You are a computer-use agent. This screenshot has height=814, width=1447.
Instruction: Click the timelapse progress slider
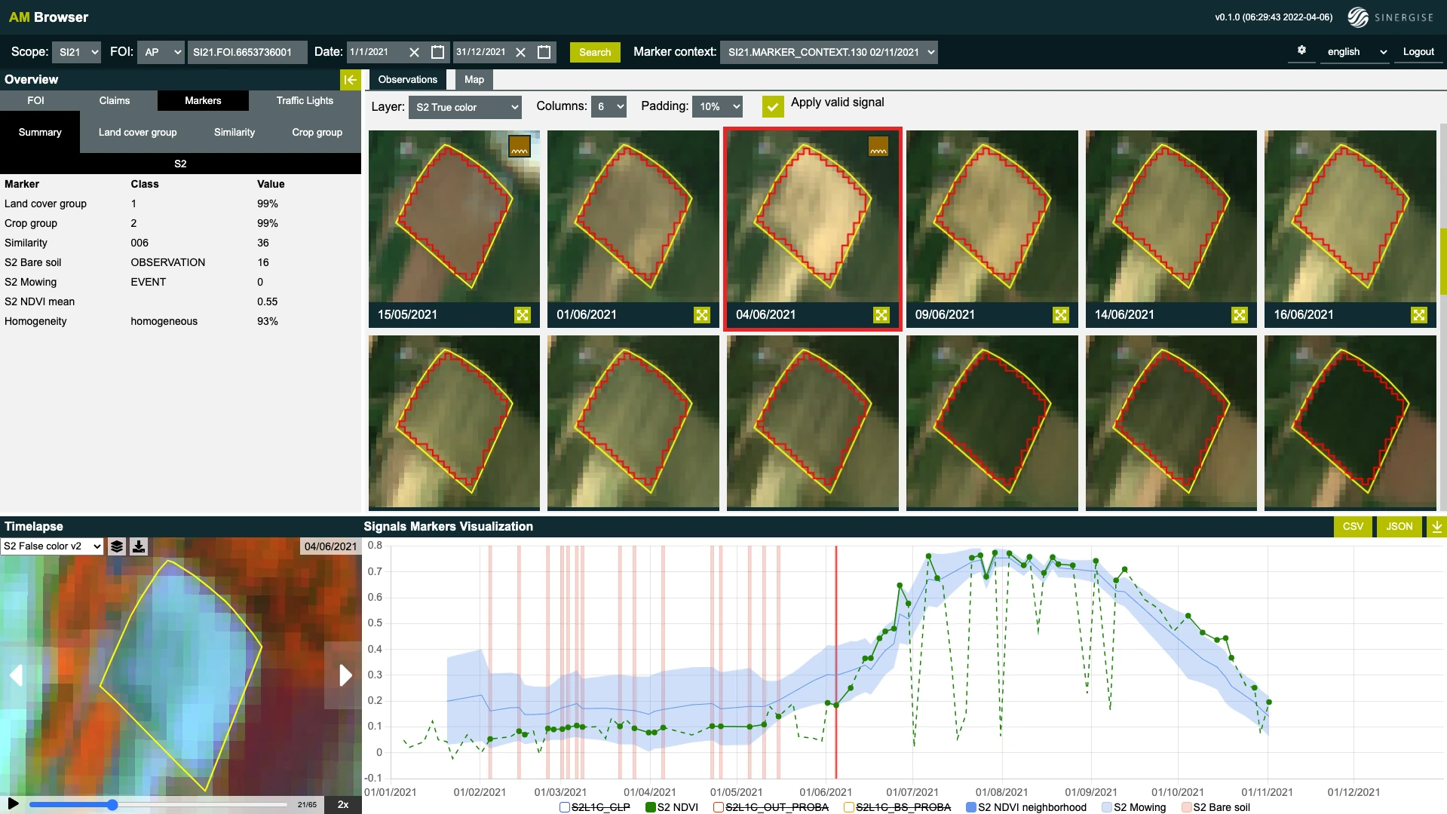coord(158,805)
